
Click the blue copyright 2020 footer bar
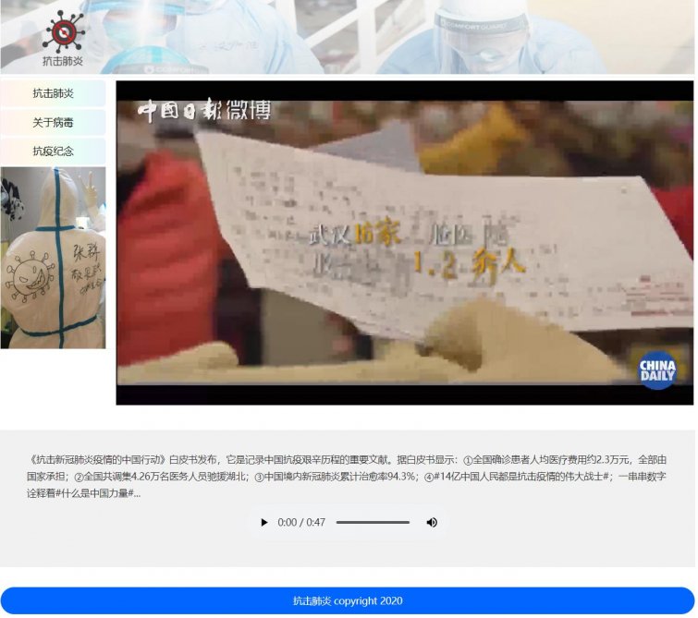[348, 600]
